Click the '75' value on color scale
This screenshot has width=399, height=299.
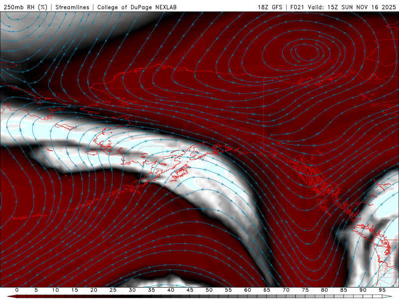[x=305, y=290]
